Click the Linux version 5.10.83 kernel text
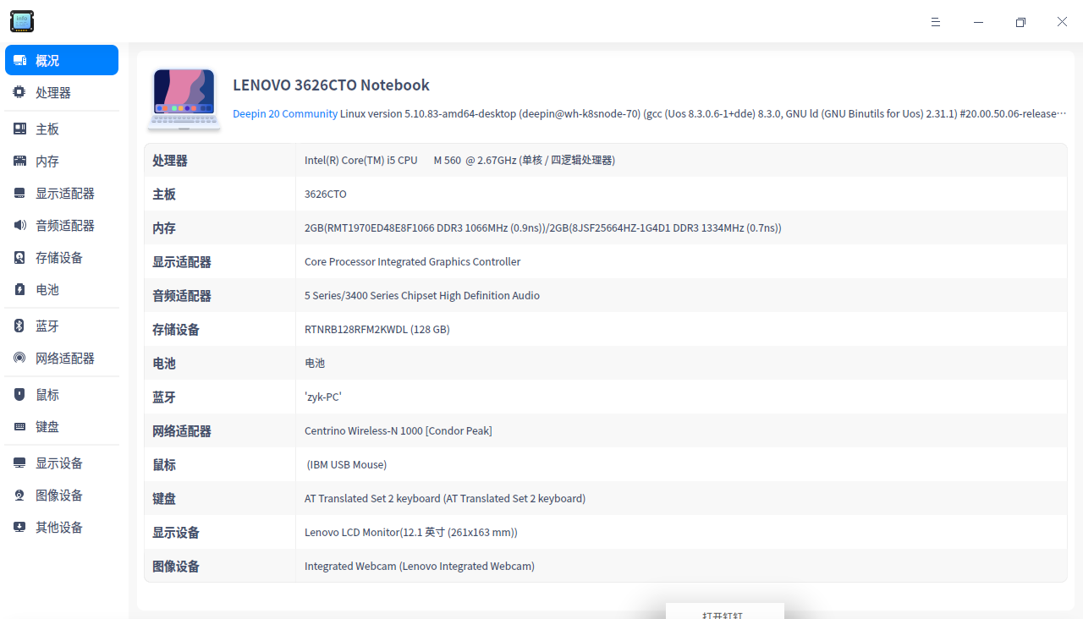The height and width of the screenshot is (619, 1083). 703,113
